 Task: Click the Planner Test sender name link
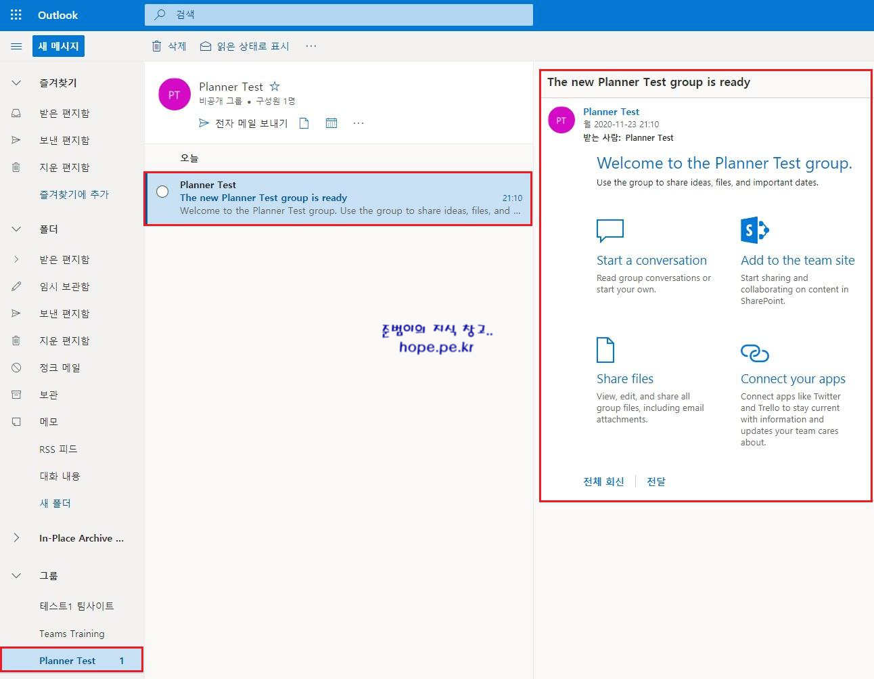coord(611,112)
